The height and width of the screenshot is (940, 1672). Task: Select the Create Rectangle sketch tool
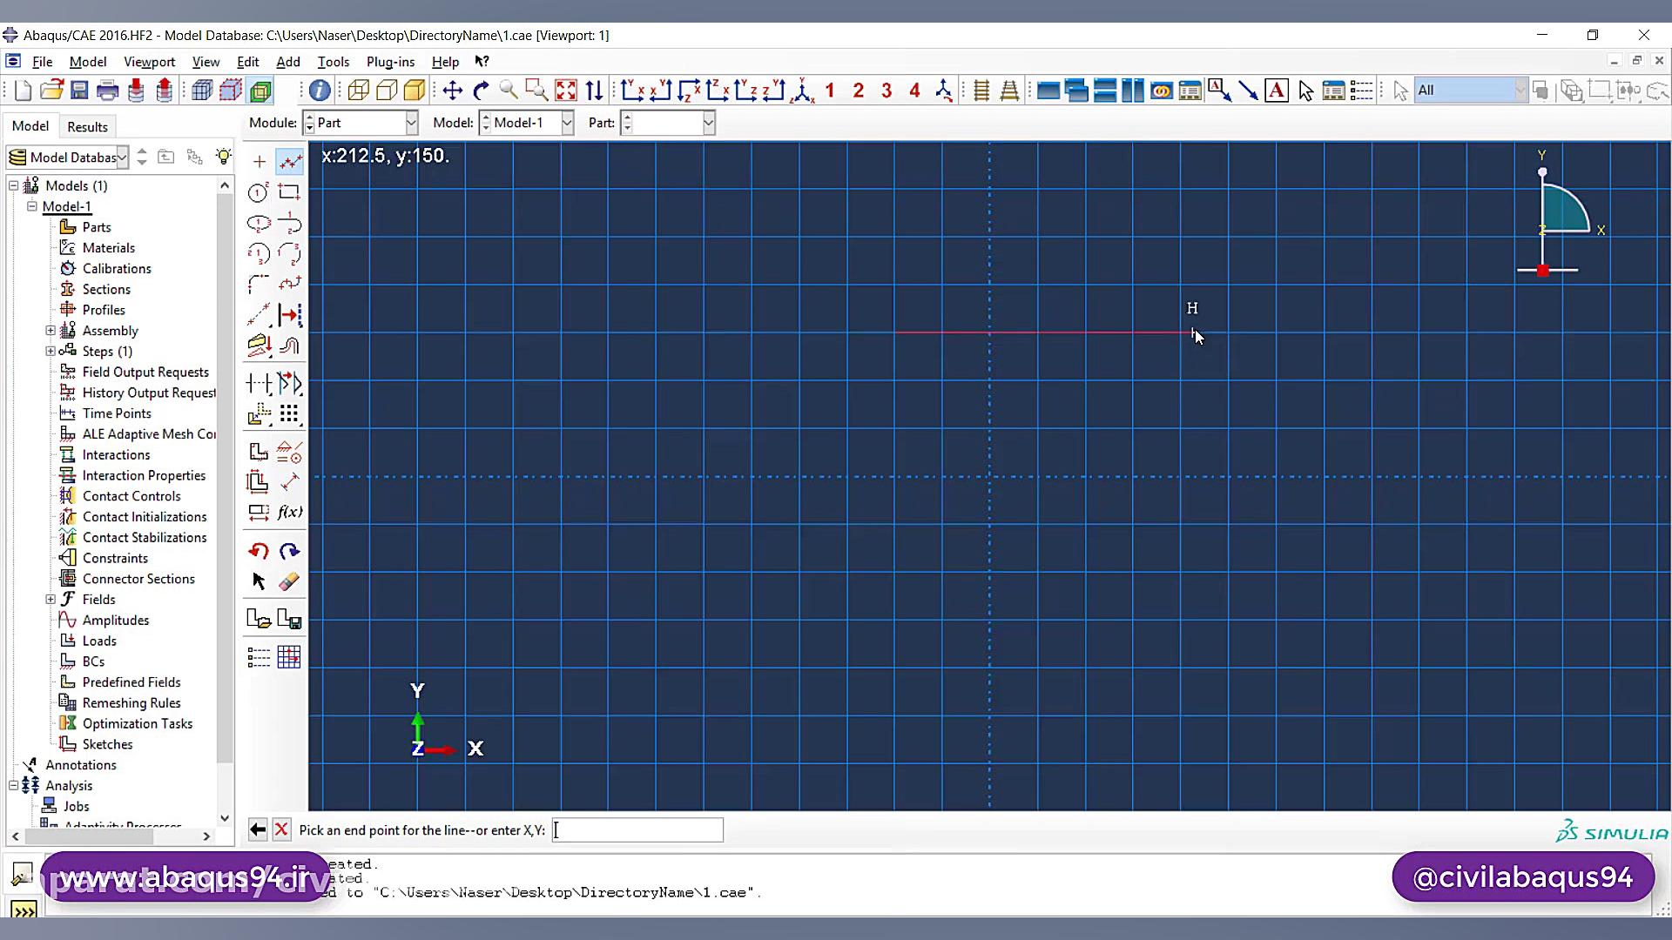pyautogui.click(x=289, y=192)
